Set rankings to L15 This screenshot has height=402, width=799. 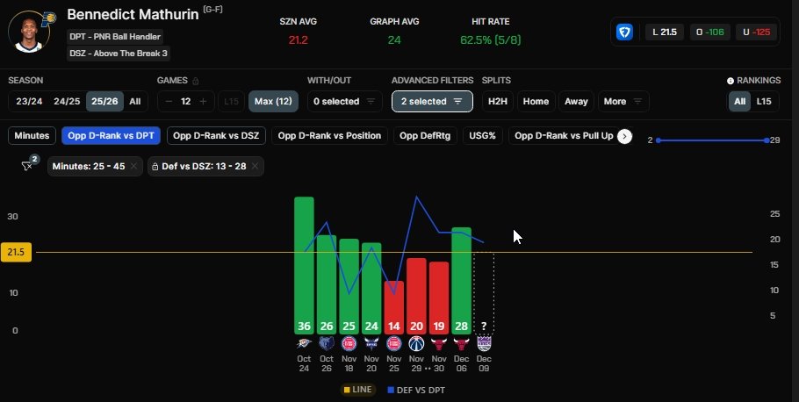coord(763,102)
